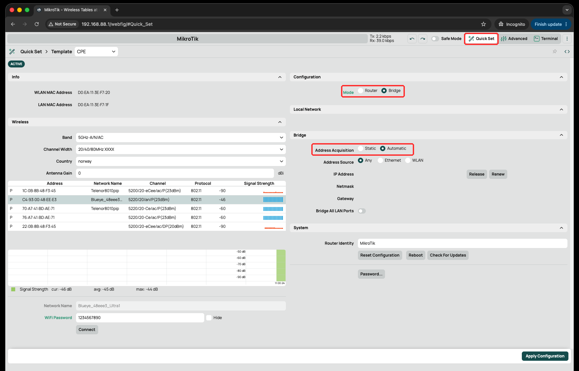Select Any as address source
Image resolution: width=579 pixels, height=371 pixels.
click(361, 160)
